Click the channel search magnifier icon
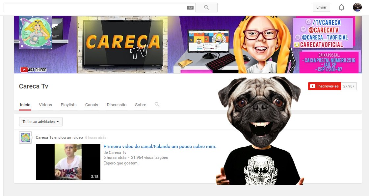 pos(157,104)
